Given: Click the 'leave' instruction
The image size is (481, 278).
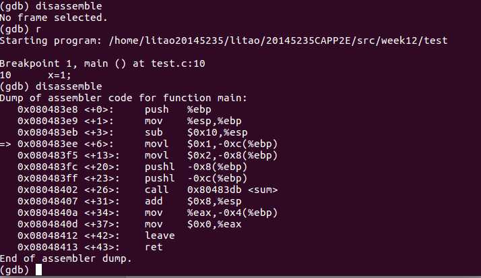Looking at the screenshot, I should tap(160, 235).
